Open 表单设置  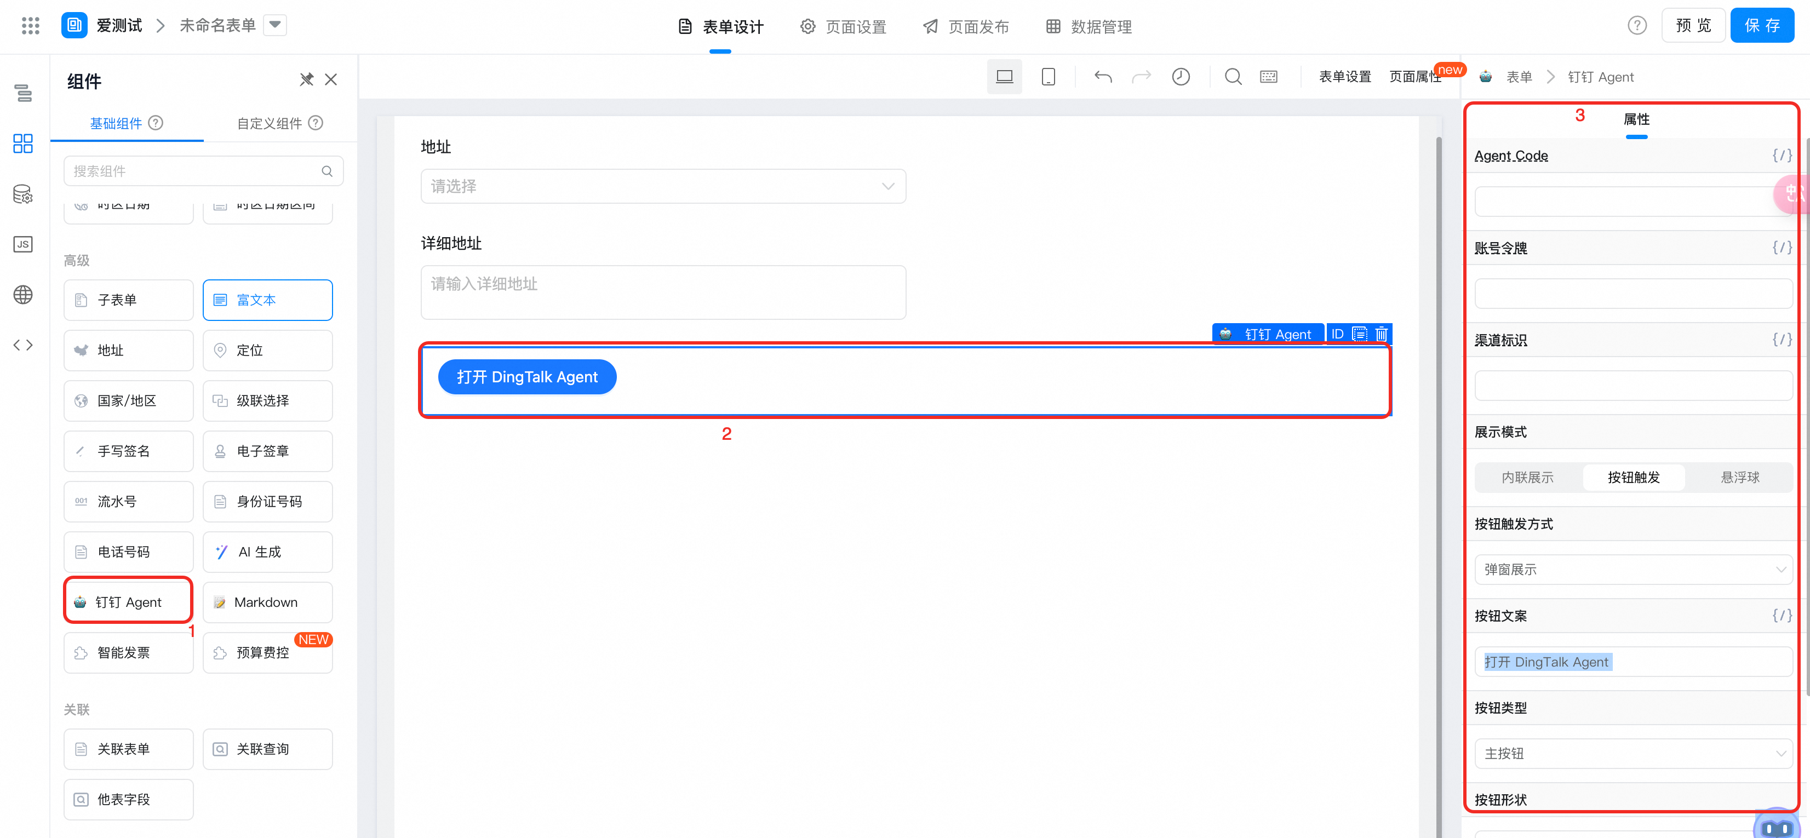(x=1345, y=77)
